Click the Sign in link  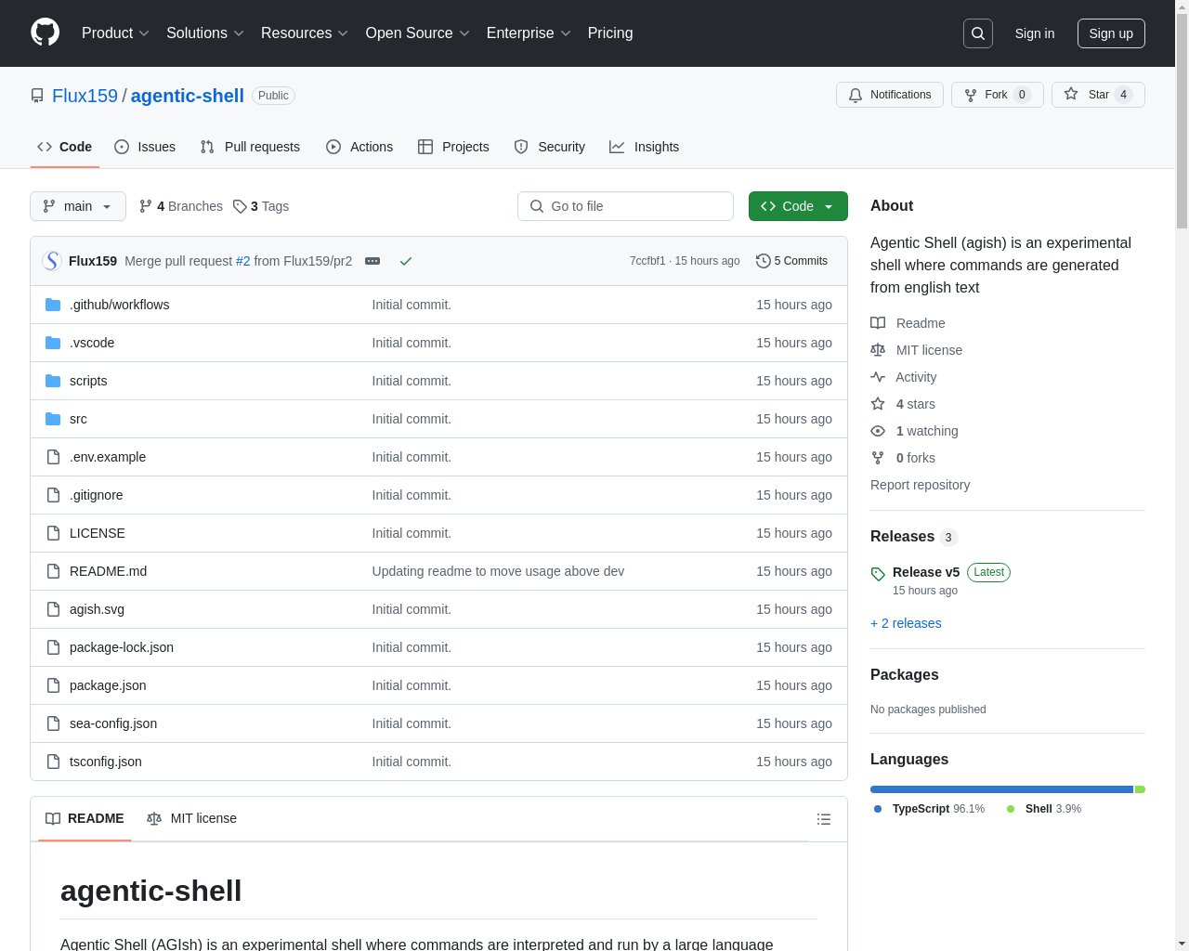1035,33
